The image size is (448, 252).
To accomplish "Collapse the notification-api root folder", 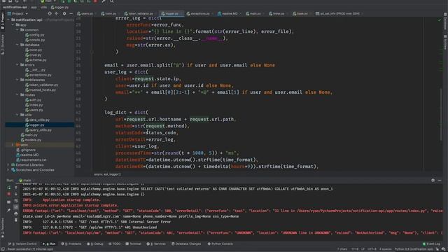I will pyautogui.click(x=8, y=20).
